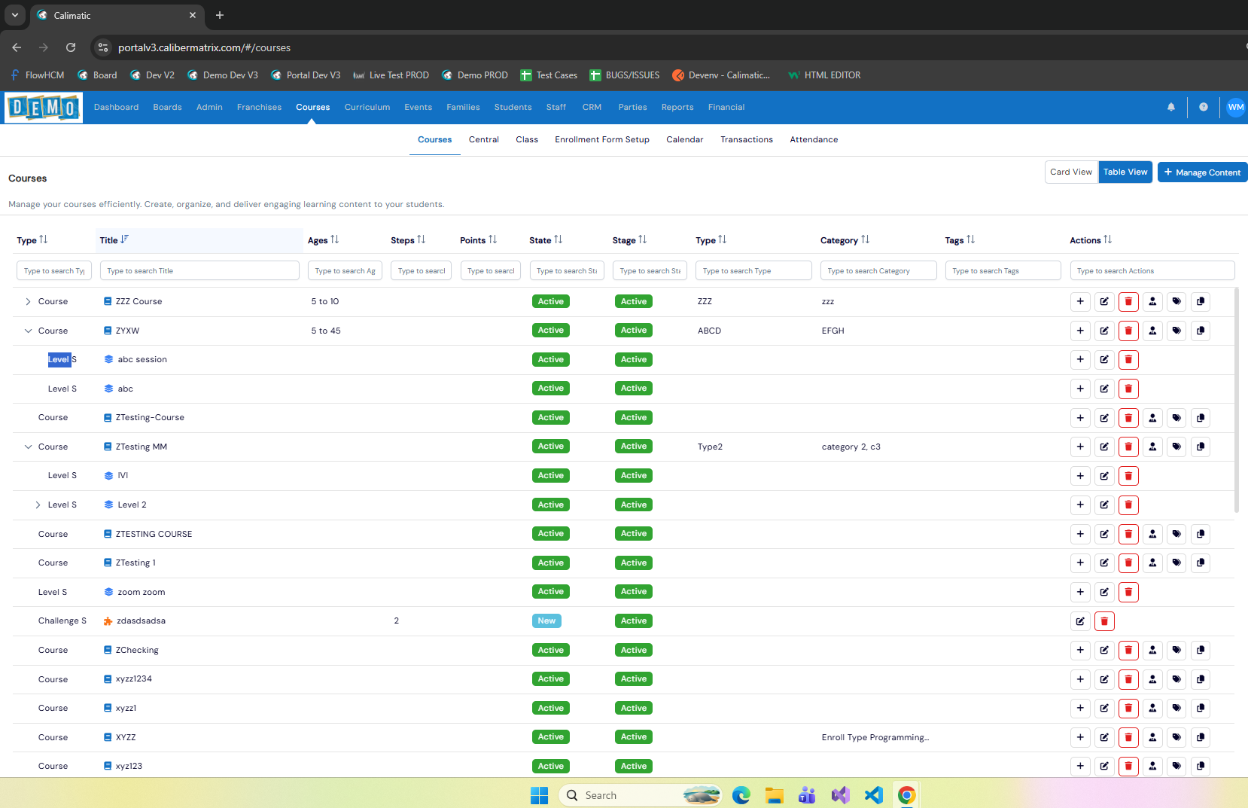Click the copy icon for ZChecking course
The image size is (1248, 808).
pos(1201,651)
